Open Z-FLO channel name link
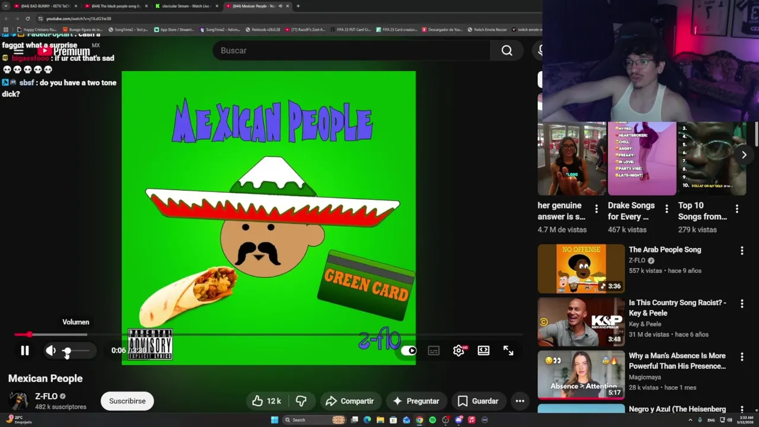The width and height of the screenshot is (759, 427). point(46,396)
